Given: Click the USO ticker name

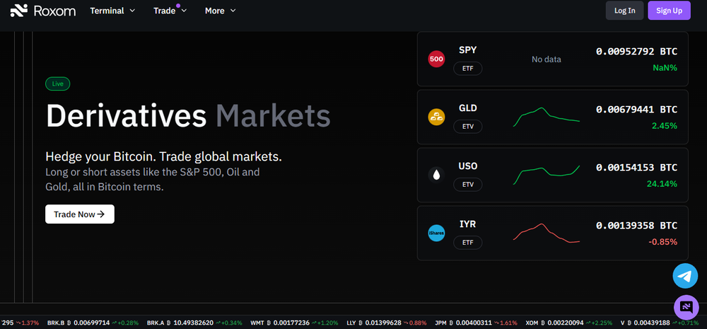Looking at the screenshot, I should pyautogui.click(x=467, y=166).
